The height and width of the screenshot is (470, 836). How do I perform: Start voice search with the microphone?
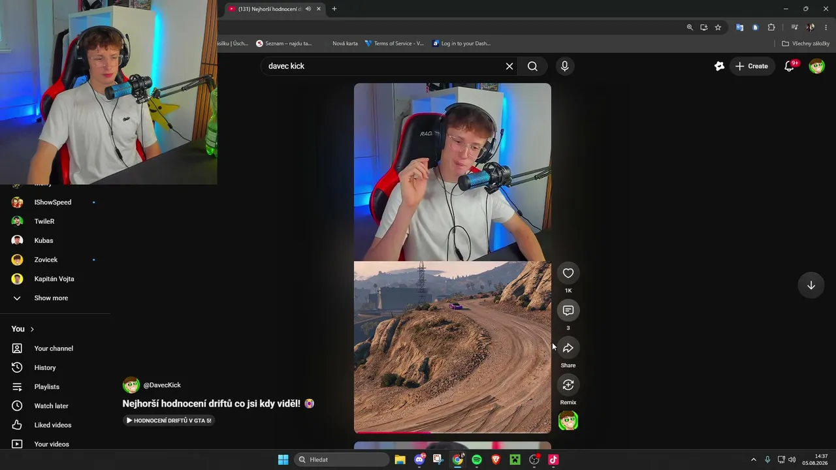coord(565,66)
